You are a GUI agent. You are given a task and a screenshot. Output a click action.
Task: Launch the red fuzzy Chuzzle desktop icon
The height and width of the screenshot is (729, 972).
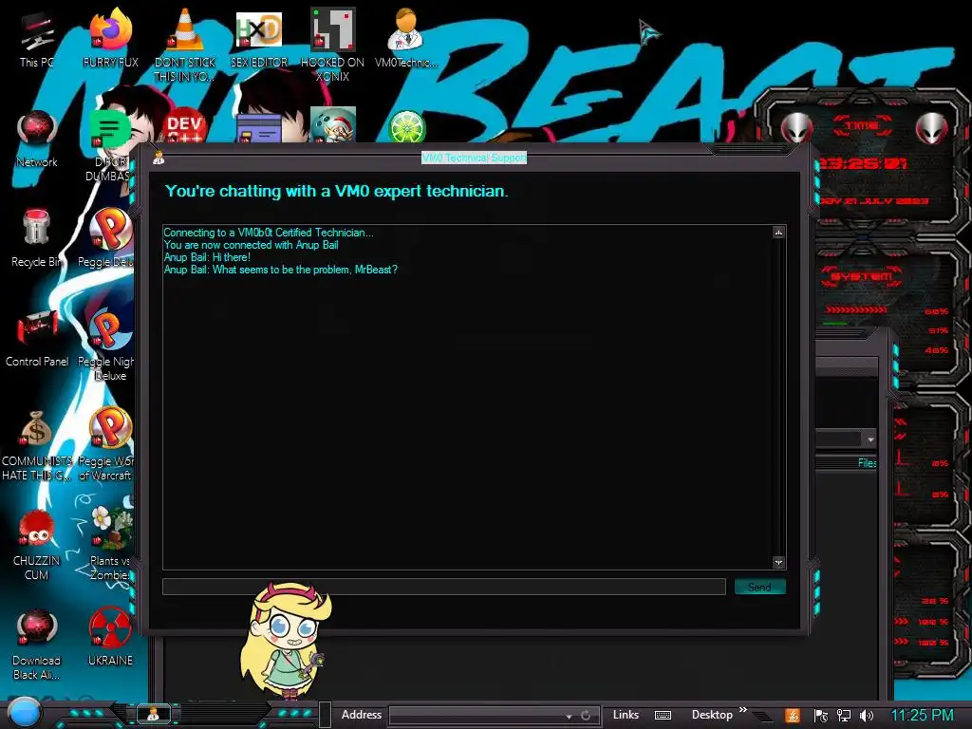36,544
